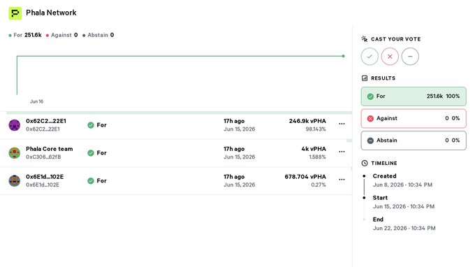Cast an Abstain vote with minus button
Viewport: 475px width, 267px height.
[x=410, y=57]
